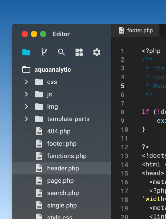This screenshot has width=166, height=219.
Task: Click line number 12 in gutter
Action: (x=124, y=147)
